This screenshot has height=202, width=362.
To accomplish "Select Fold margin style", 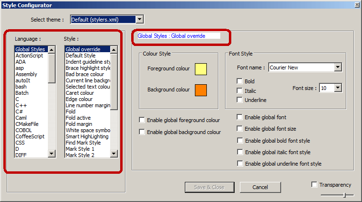I will coord(88,124).
